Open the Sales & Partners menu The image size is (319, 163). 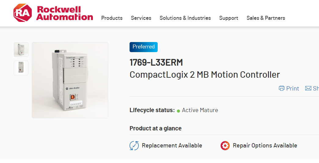(x=266, y=18)
